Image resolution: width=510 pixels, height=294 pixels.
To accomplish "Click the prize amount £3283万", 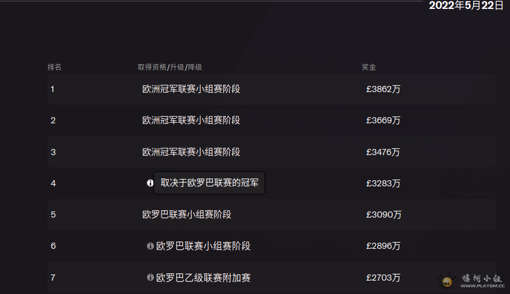I will coord(383,184).
